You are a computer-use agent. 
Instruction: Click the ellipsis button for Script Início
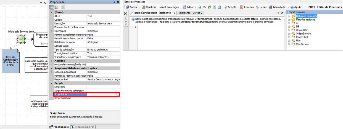tap(118, 94)
